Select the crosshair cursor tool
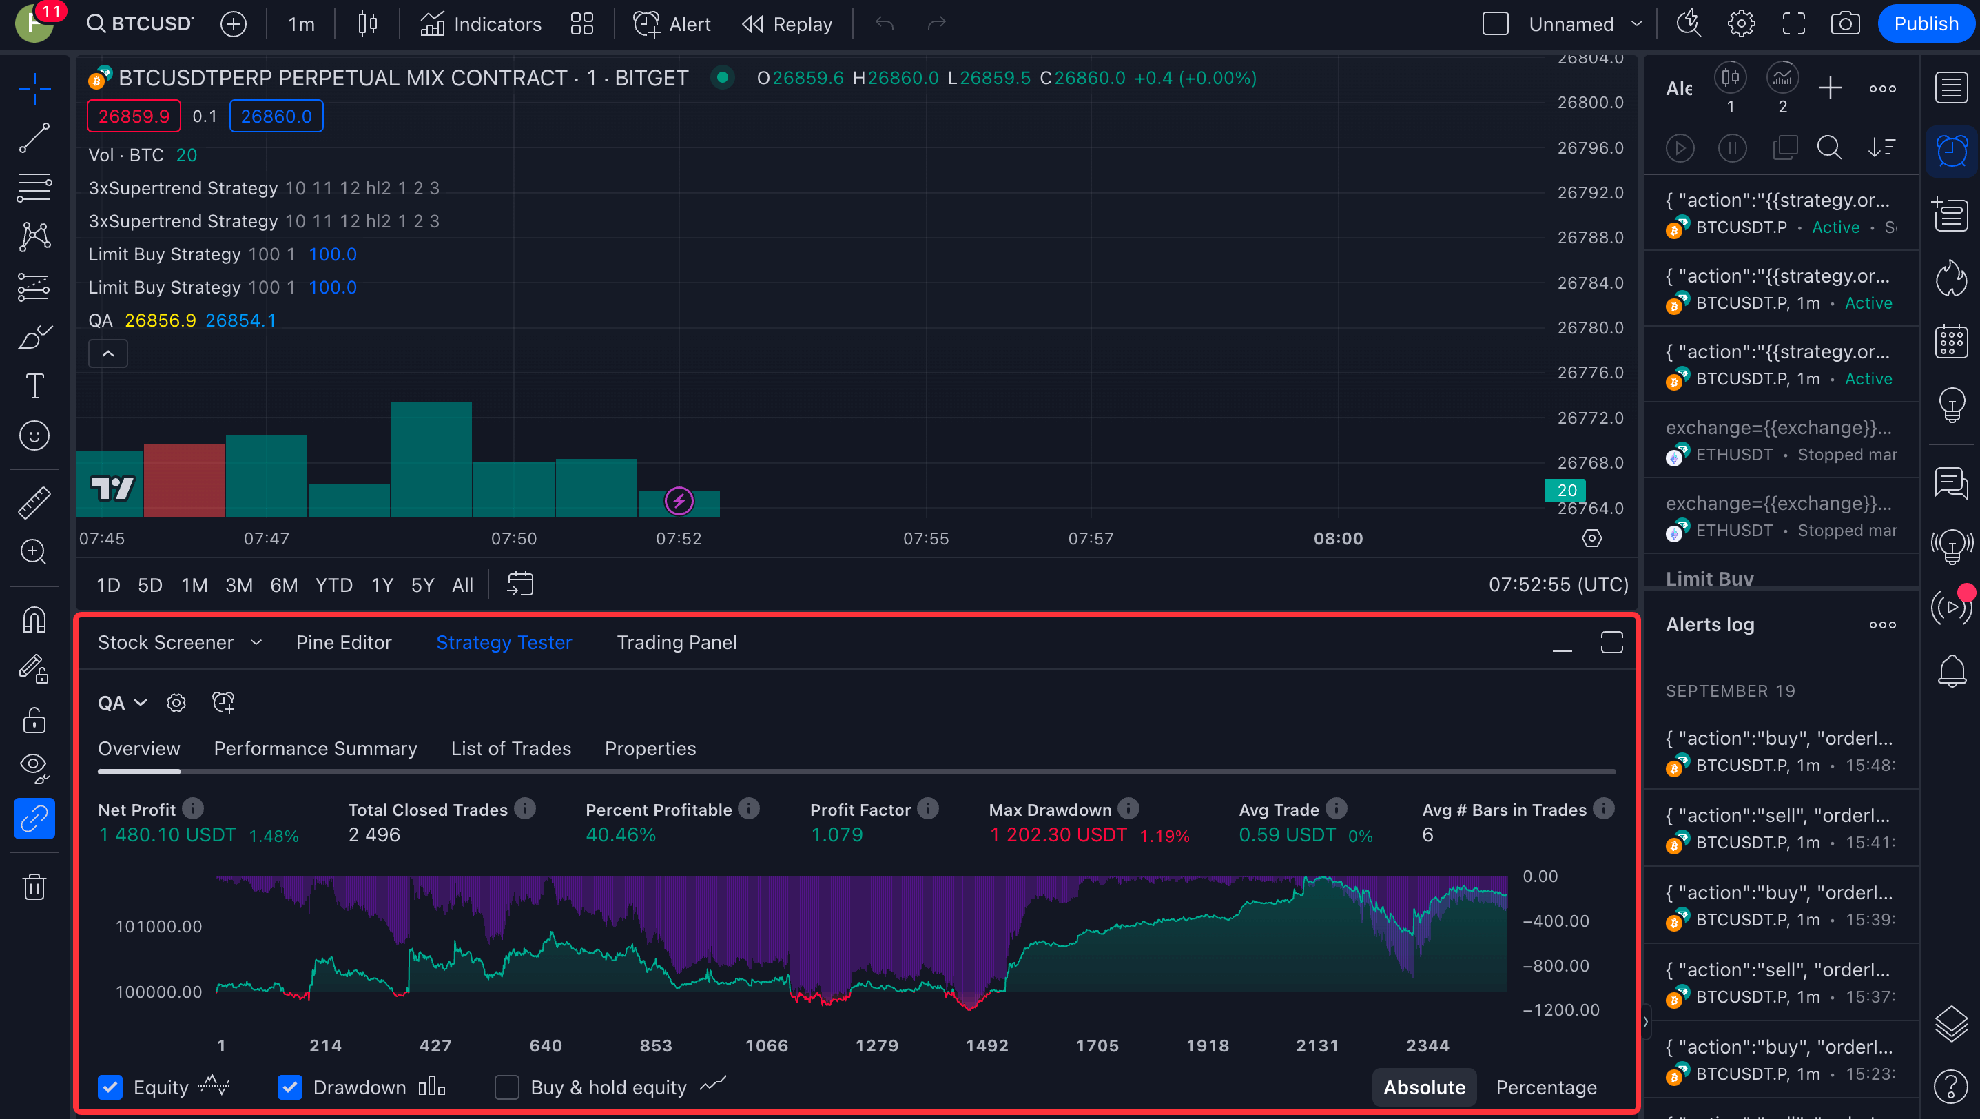Viewport: 1980px width, 1119px height. [x=34, y=89]
